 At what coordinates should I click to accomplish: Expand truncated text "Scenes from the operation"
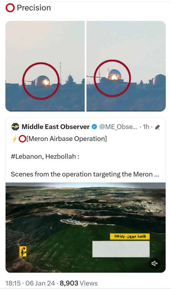(x=85, y=174)
